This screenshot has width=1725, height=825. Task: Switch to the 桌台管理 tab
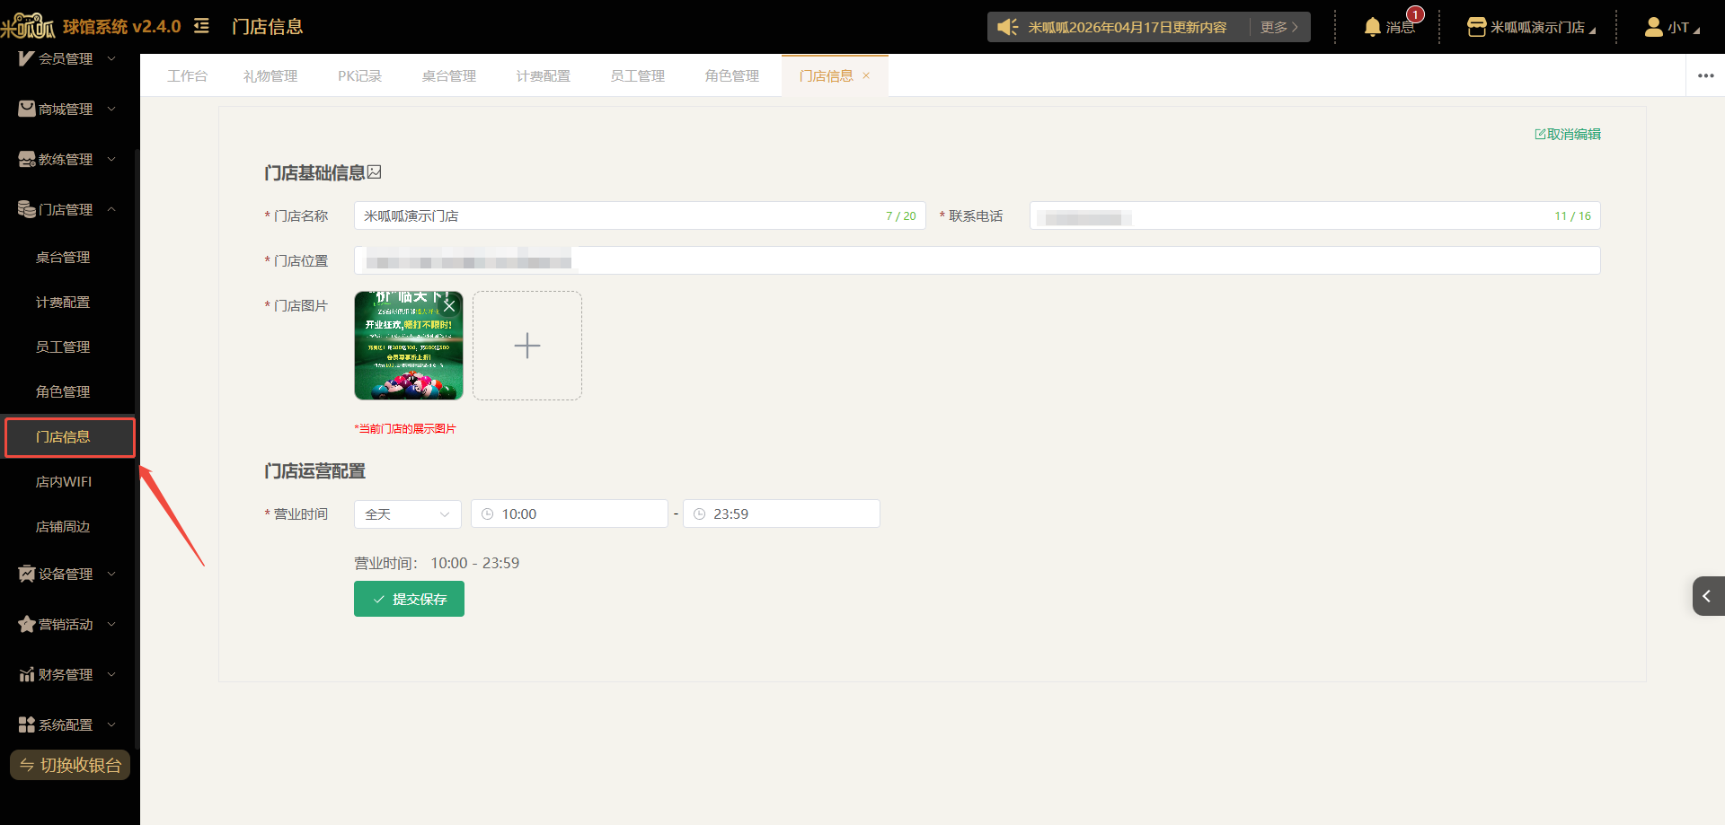point(449,75)
